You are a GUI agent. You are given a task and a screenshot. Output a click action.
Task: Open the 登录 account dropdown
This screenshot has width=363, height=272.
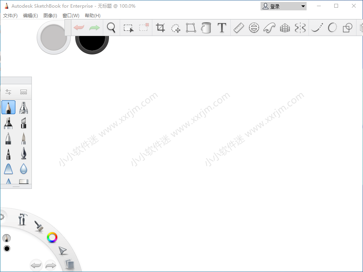pos(284,6)
